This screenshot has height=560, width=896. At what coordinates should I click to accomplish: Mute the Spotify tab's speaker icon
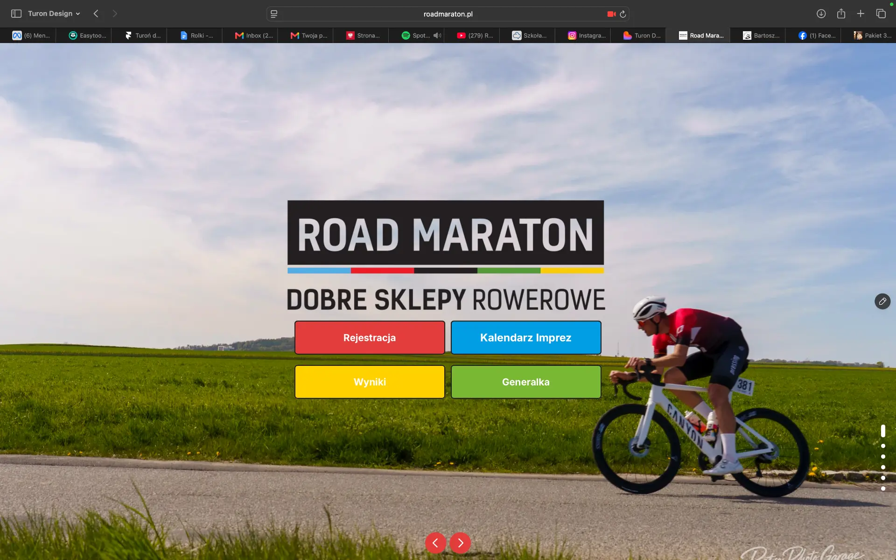[437, 35]
